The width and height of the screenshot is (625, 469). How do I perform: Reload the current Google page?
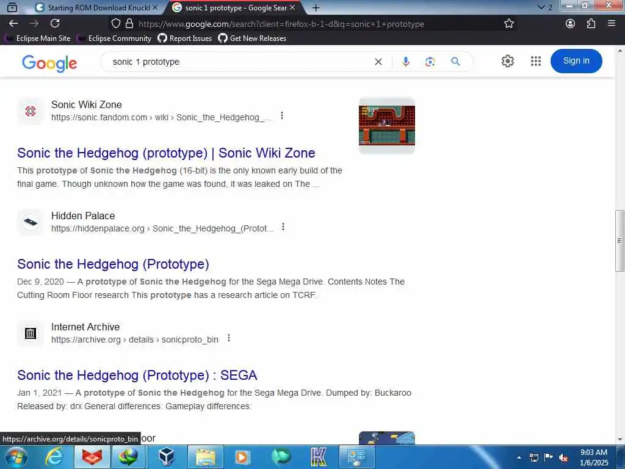[x=55, y=24]
